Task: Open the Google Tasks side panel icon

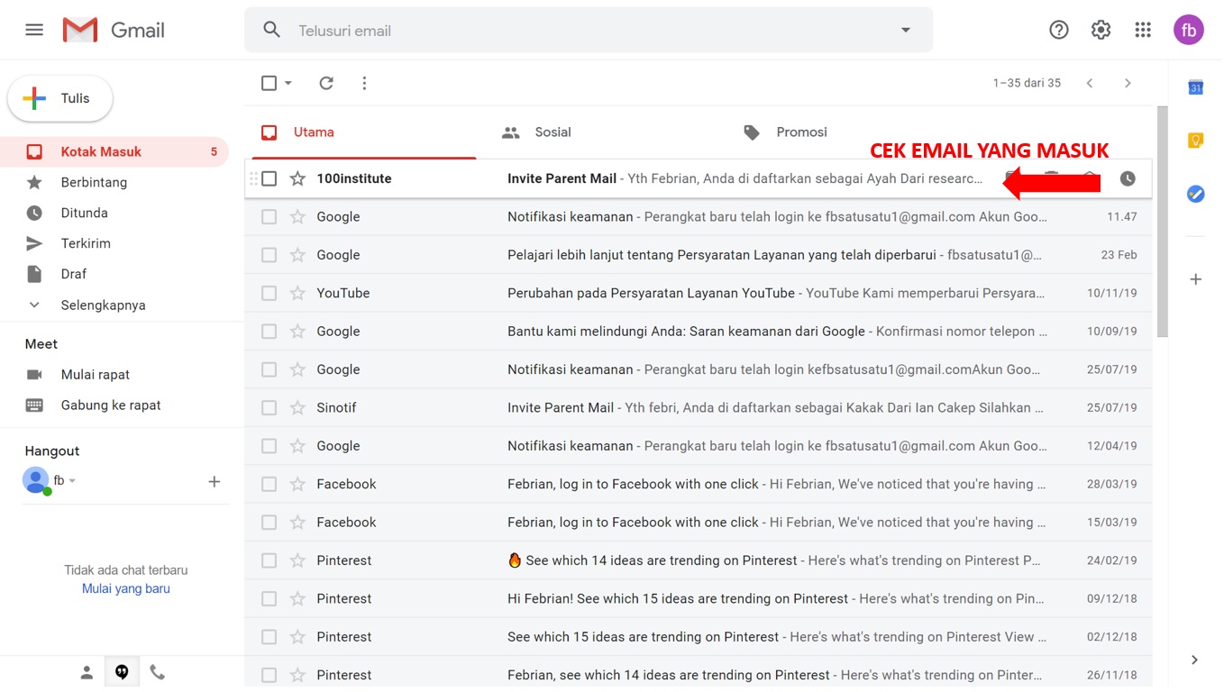Action: (x=1195, y=194)
